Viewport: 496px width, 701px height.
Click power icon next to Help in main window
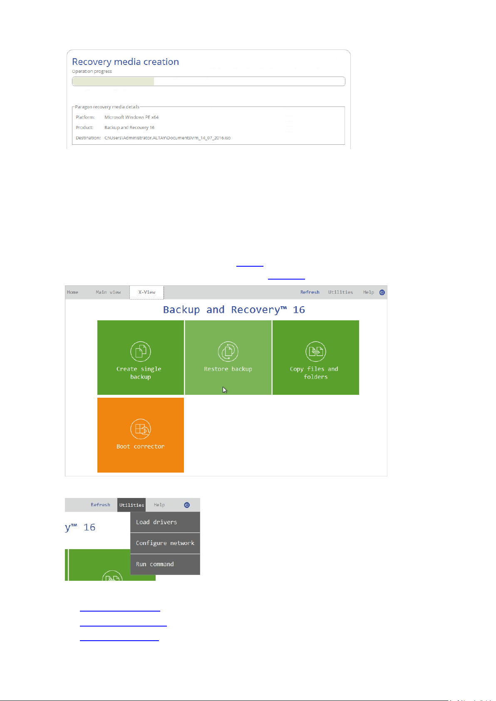tap(382, 292)
